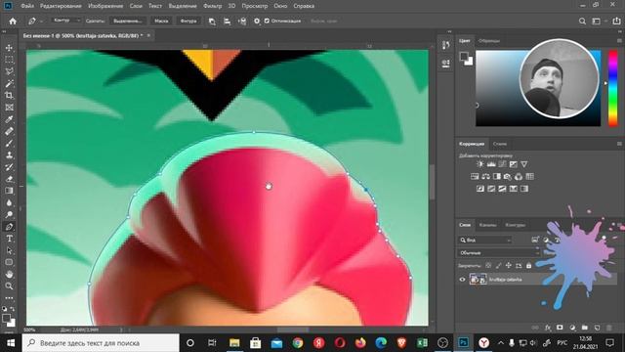Image resolution: width=625 pixels, height=352 pixels.
Task: Click the Выделение... button
Action: (128, 21)
